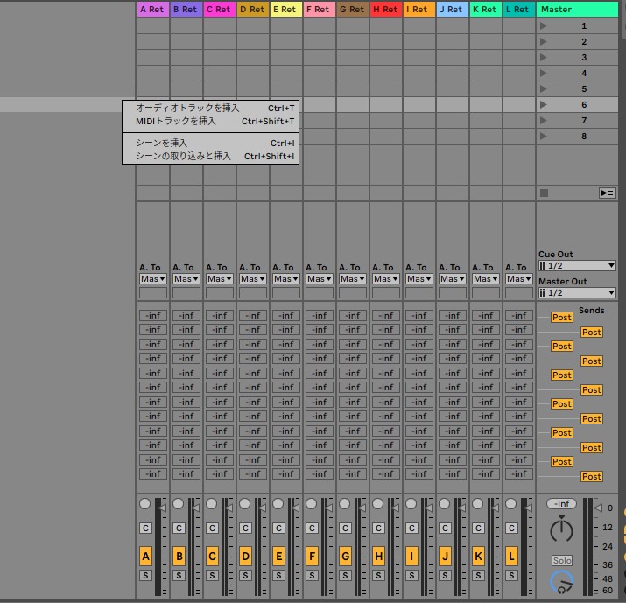Click the Master cue volume headphone knob
The image size is (626, 603).
(562, 583)
